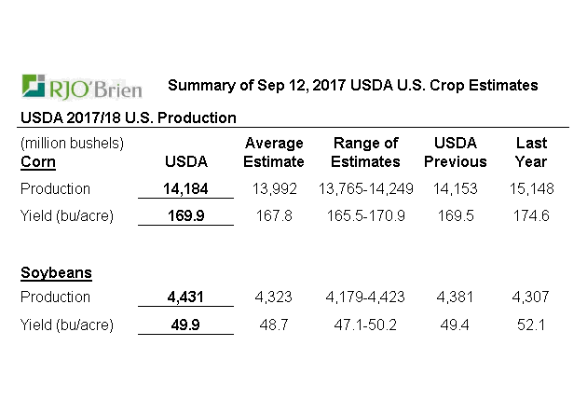Click the USDA Previous column header
Screen dimensions: 587x401
click(456, 152)
